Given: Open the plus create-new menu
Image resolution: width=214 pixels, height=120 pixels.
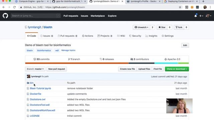Looking at the screenshot, I should 201,16.
